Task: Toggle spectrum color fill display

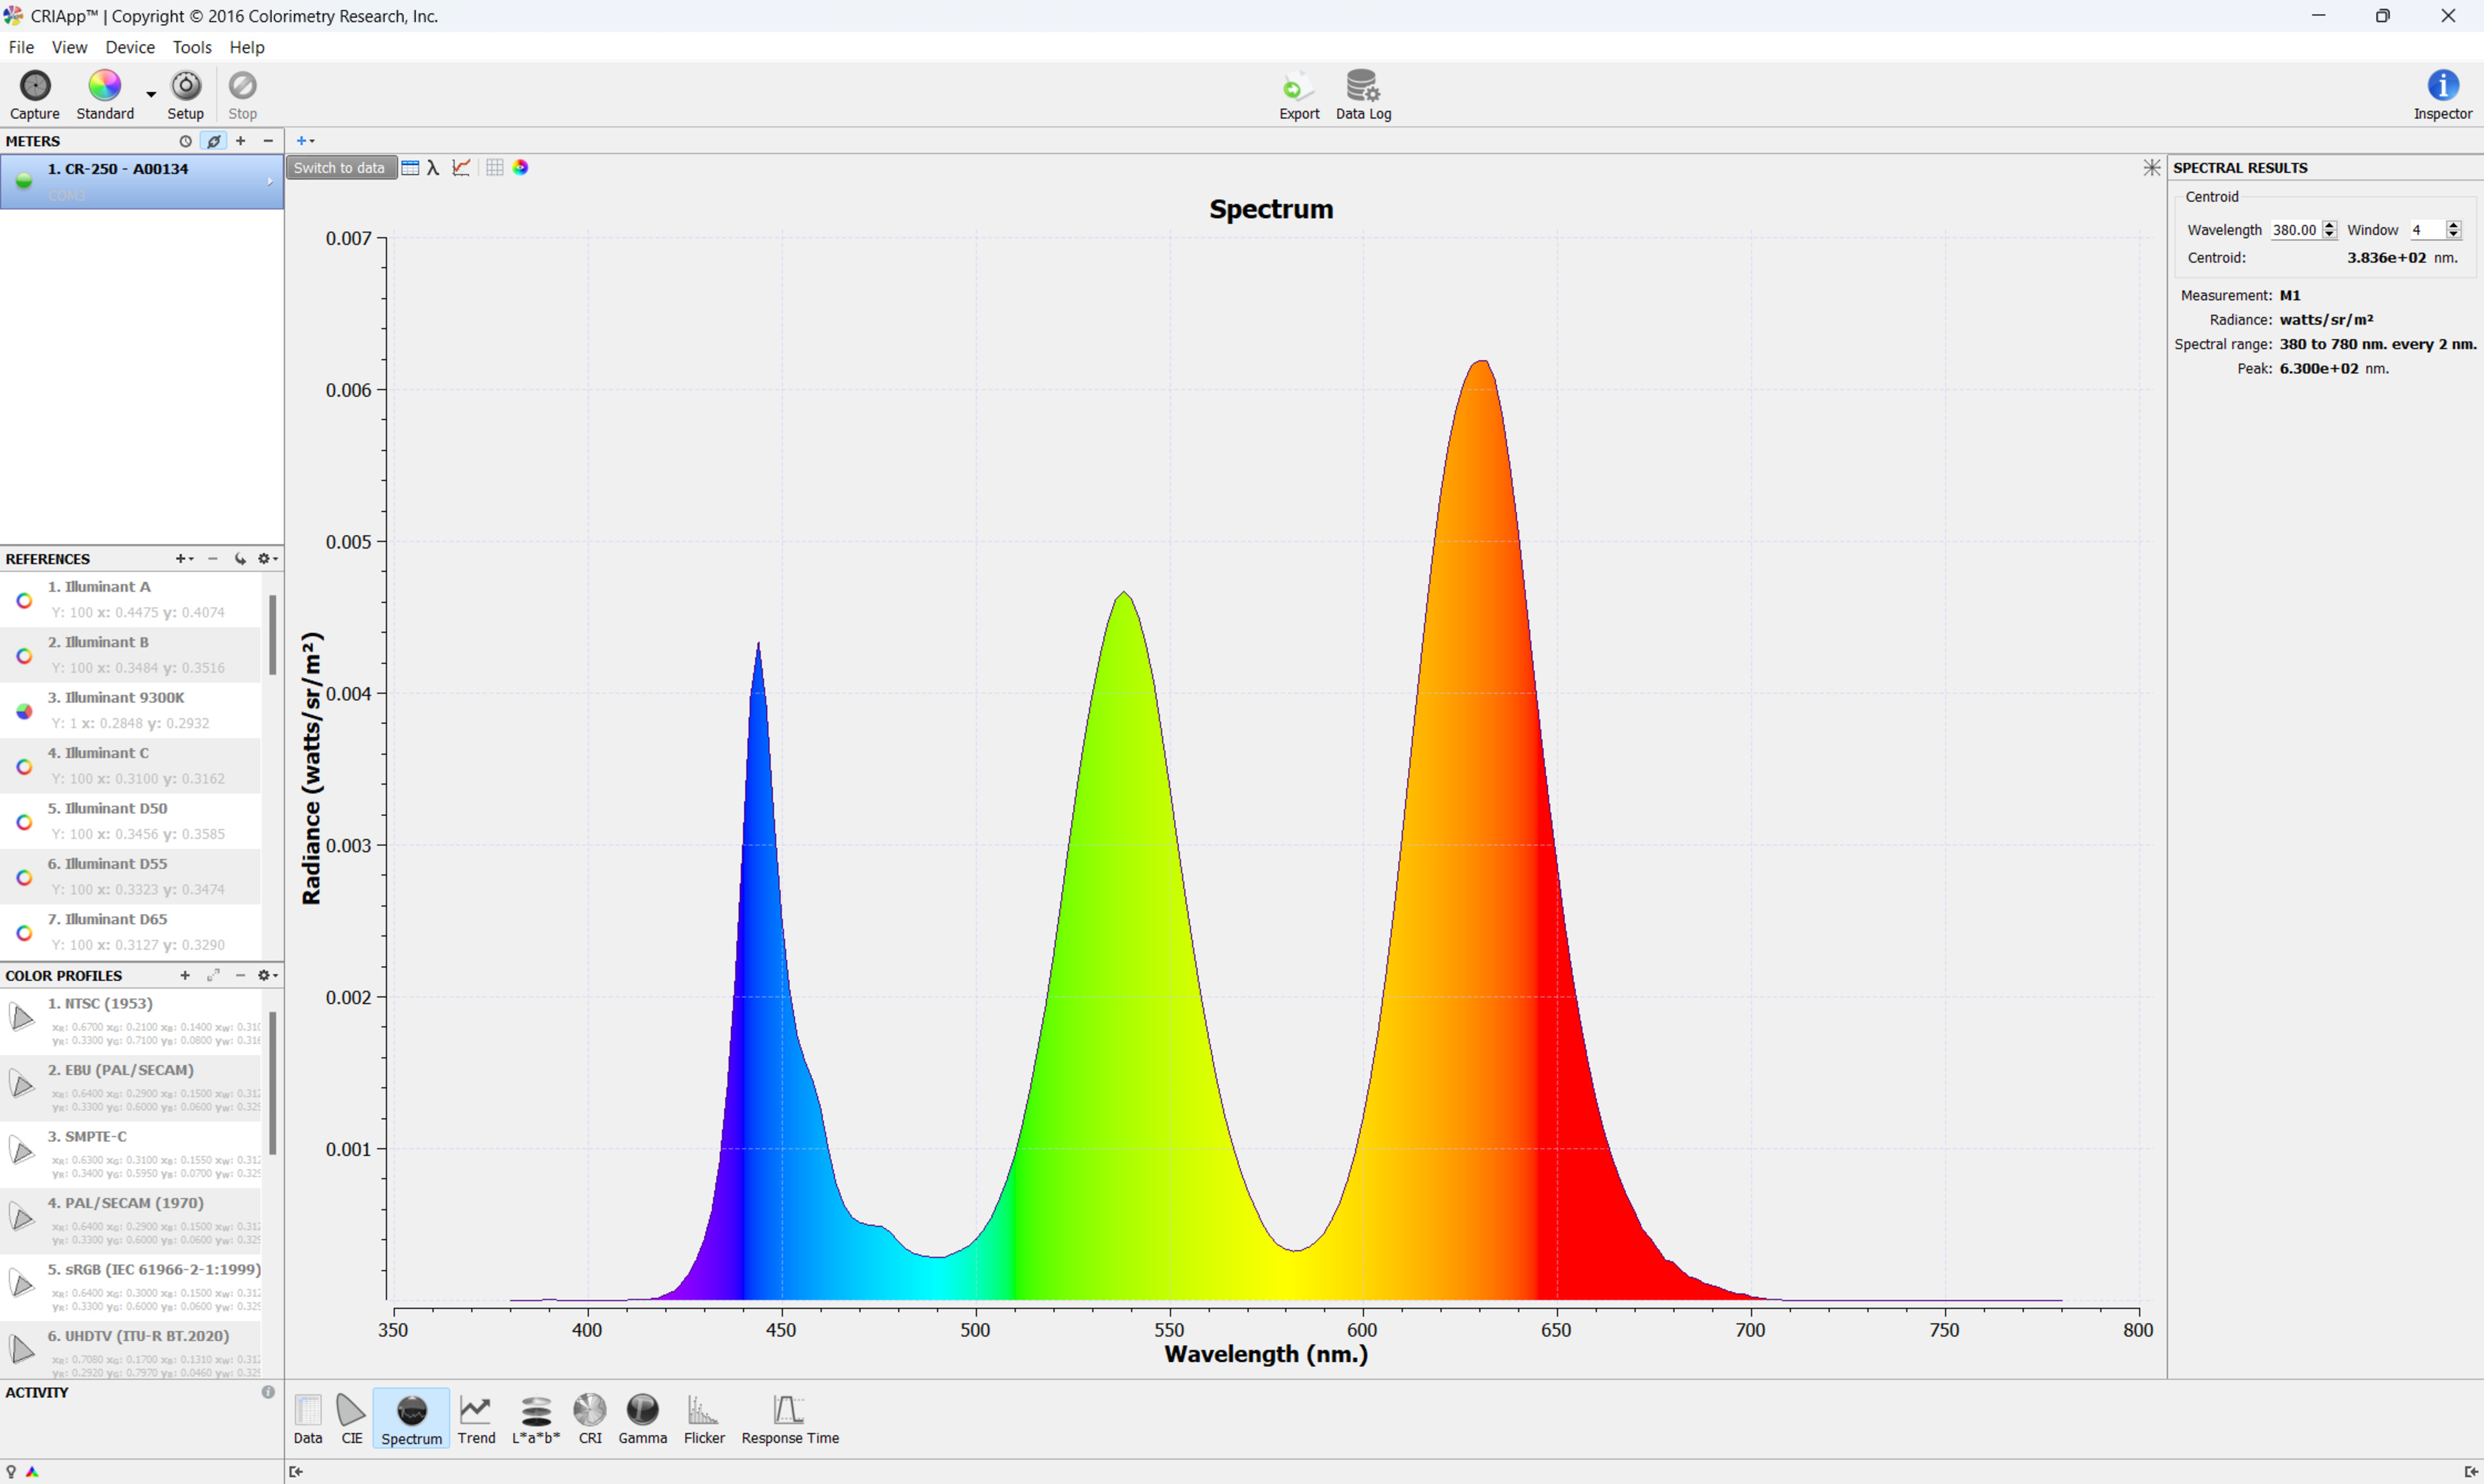Action: (x=520, y=168)
